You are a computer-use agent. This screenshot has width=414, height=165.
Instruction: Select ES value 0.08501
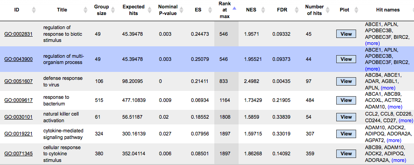coord(200,154)
